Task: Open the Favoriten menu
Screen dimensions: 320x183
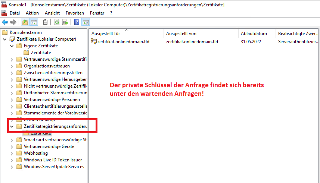Action: click(75, 13)
